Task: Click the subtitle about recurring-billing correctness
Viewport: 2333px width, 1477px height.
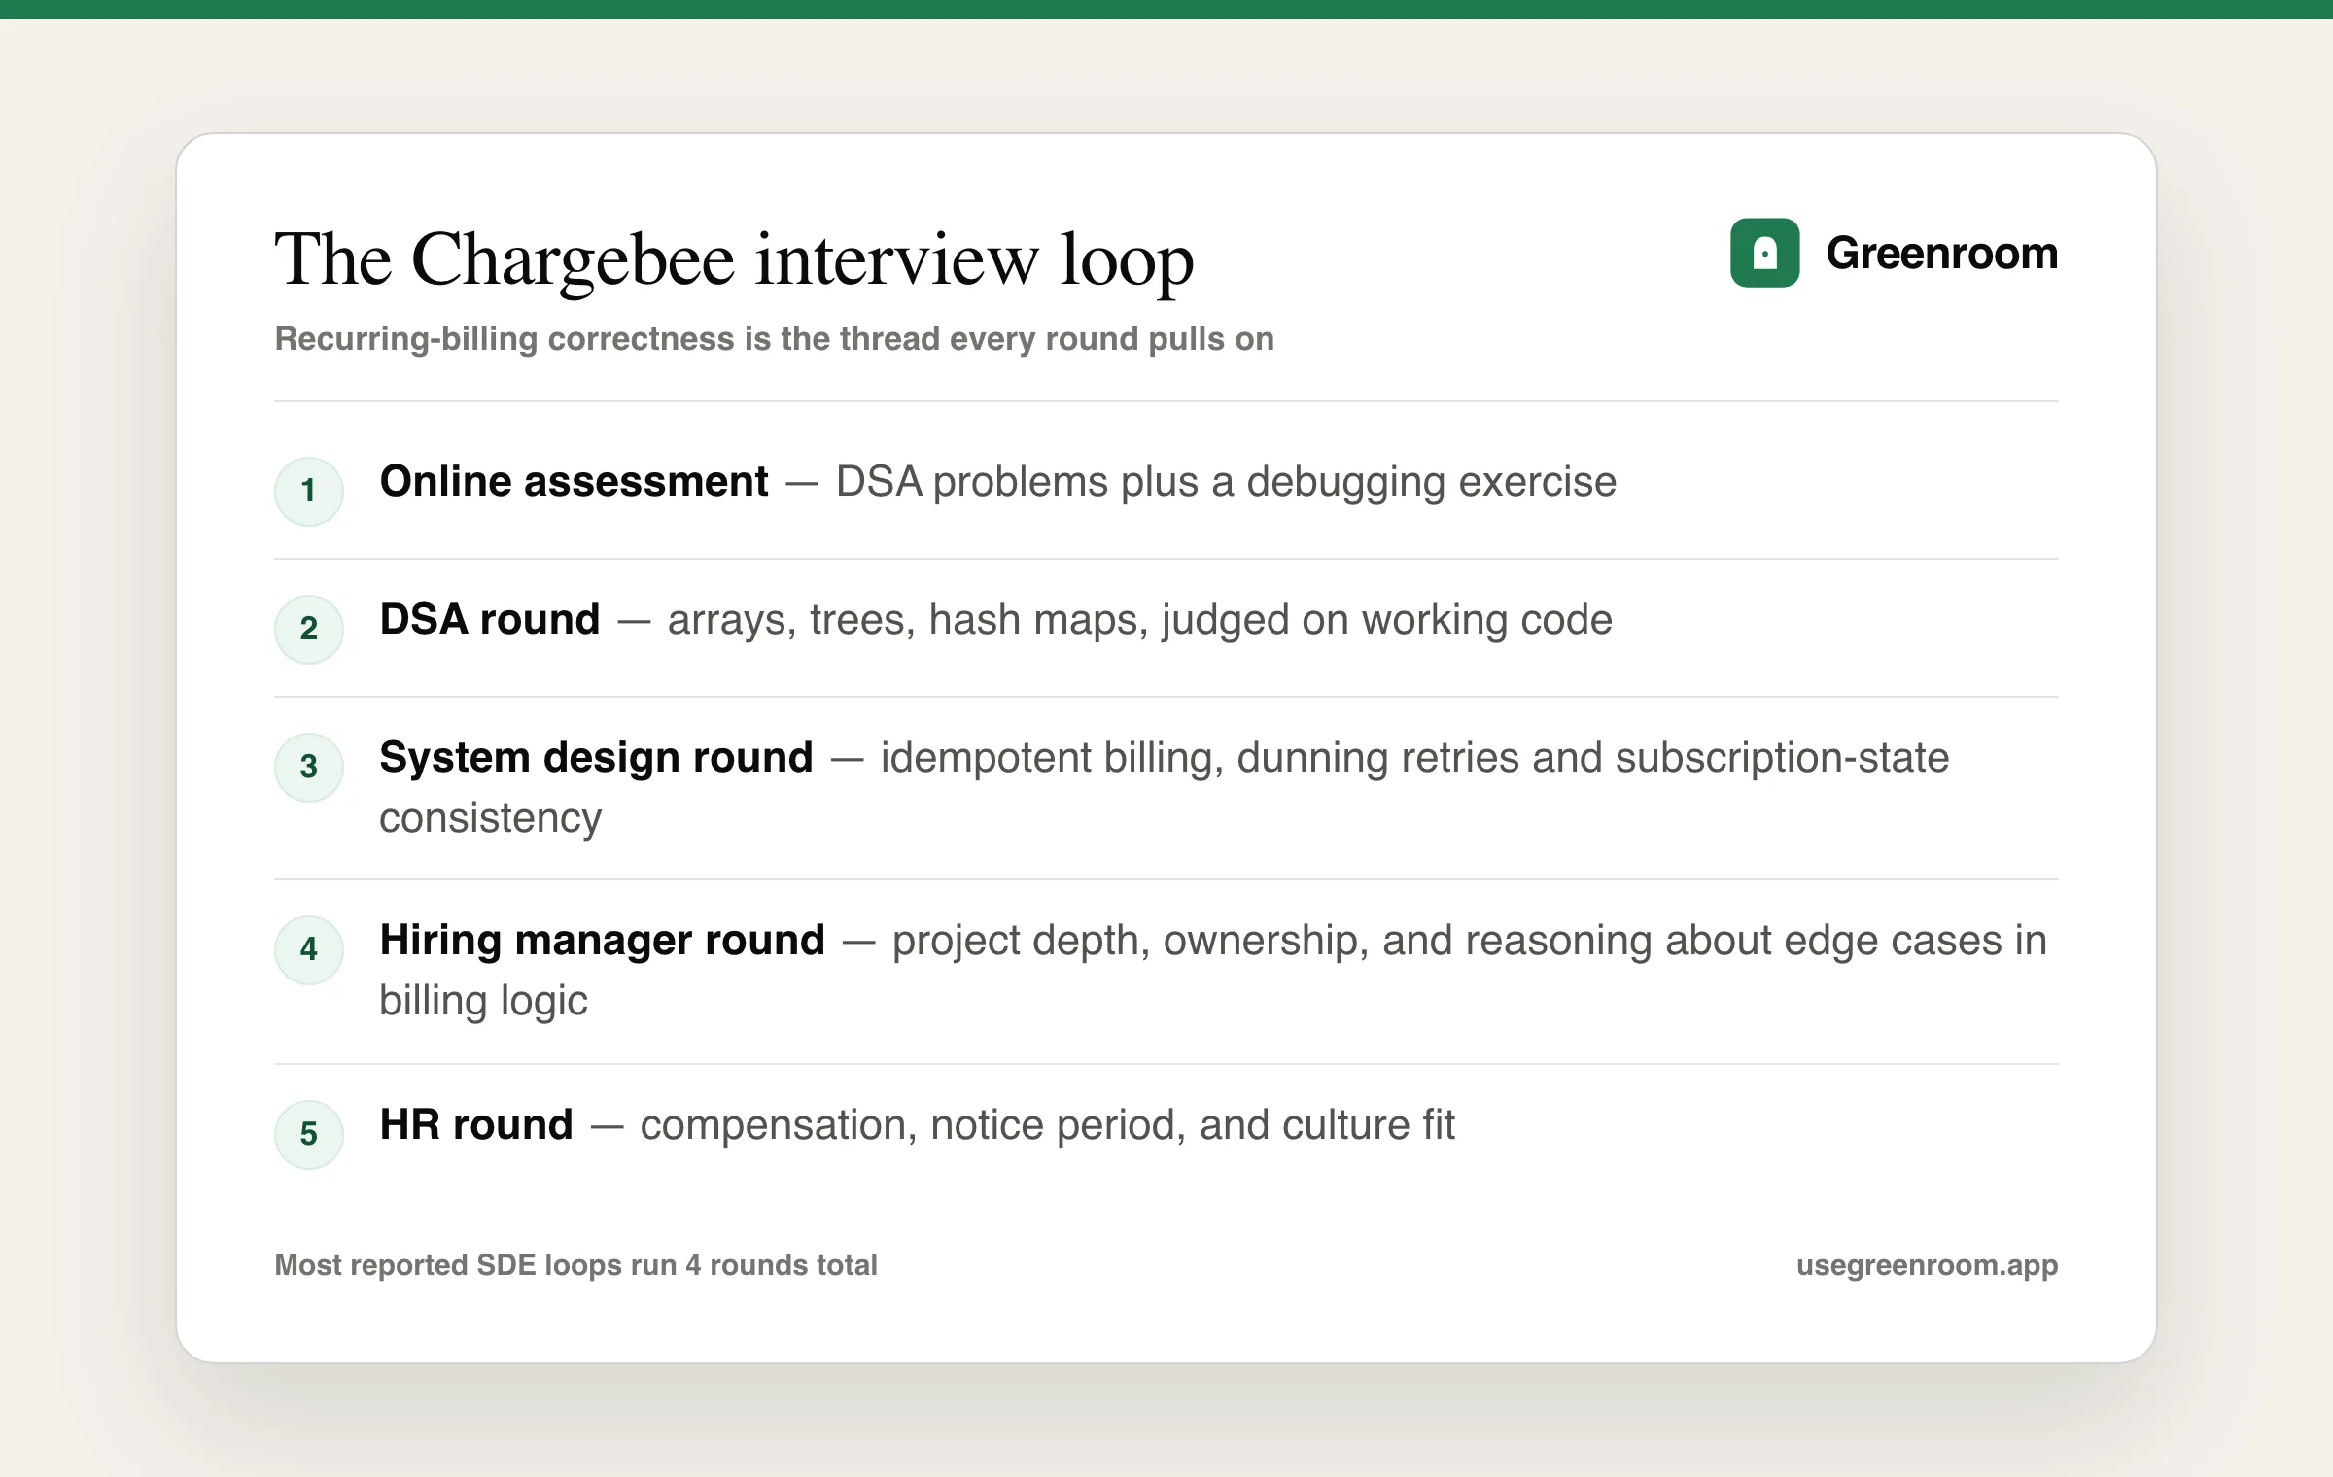Action: pos(774,338)
